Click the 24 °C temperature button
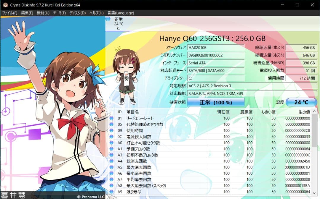Screen dimensions: 320x199 (x=301, y=102)
